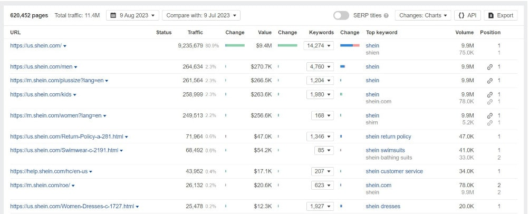Sort by the Traffic column header

(x=195, y=32)
